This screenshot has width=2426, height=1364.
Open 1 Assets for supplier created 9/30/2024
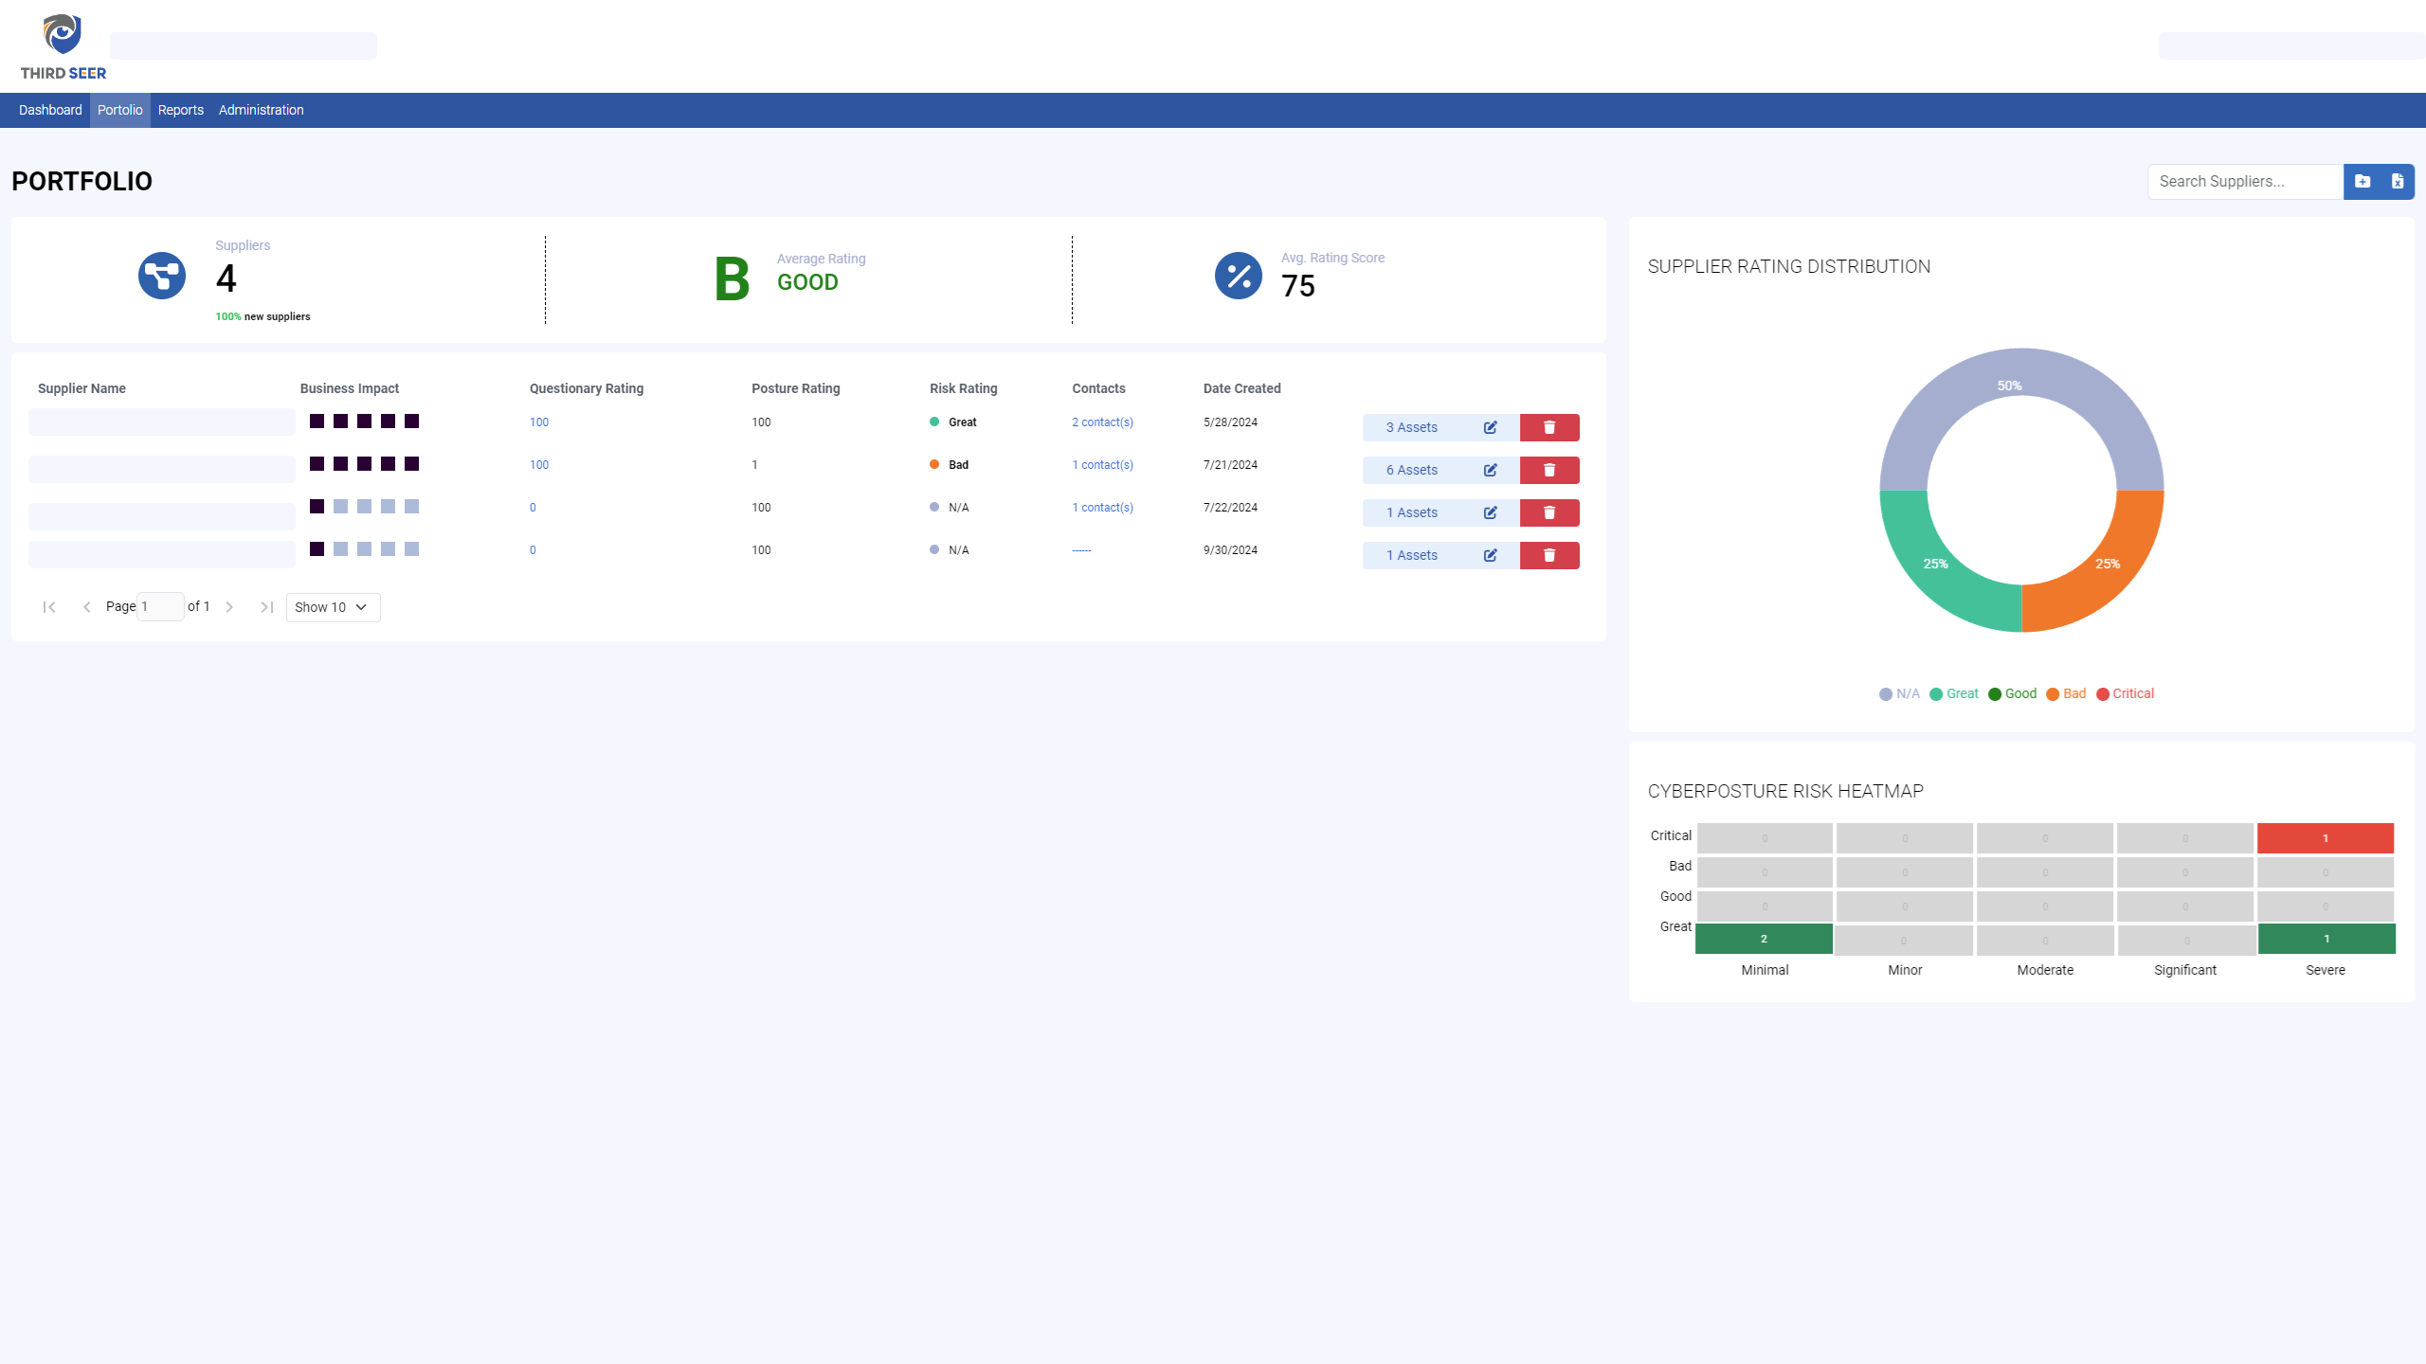[x=1412, y=555]
